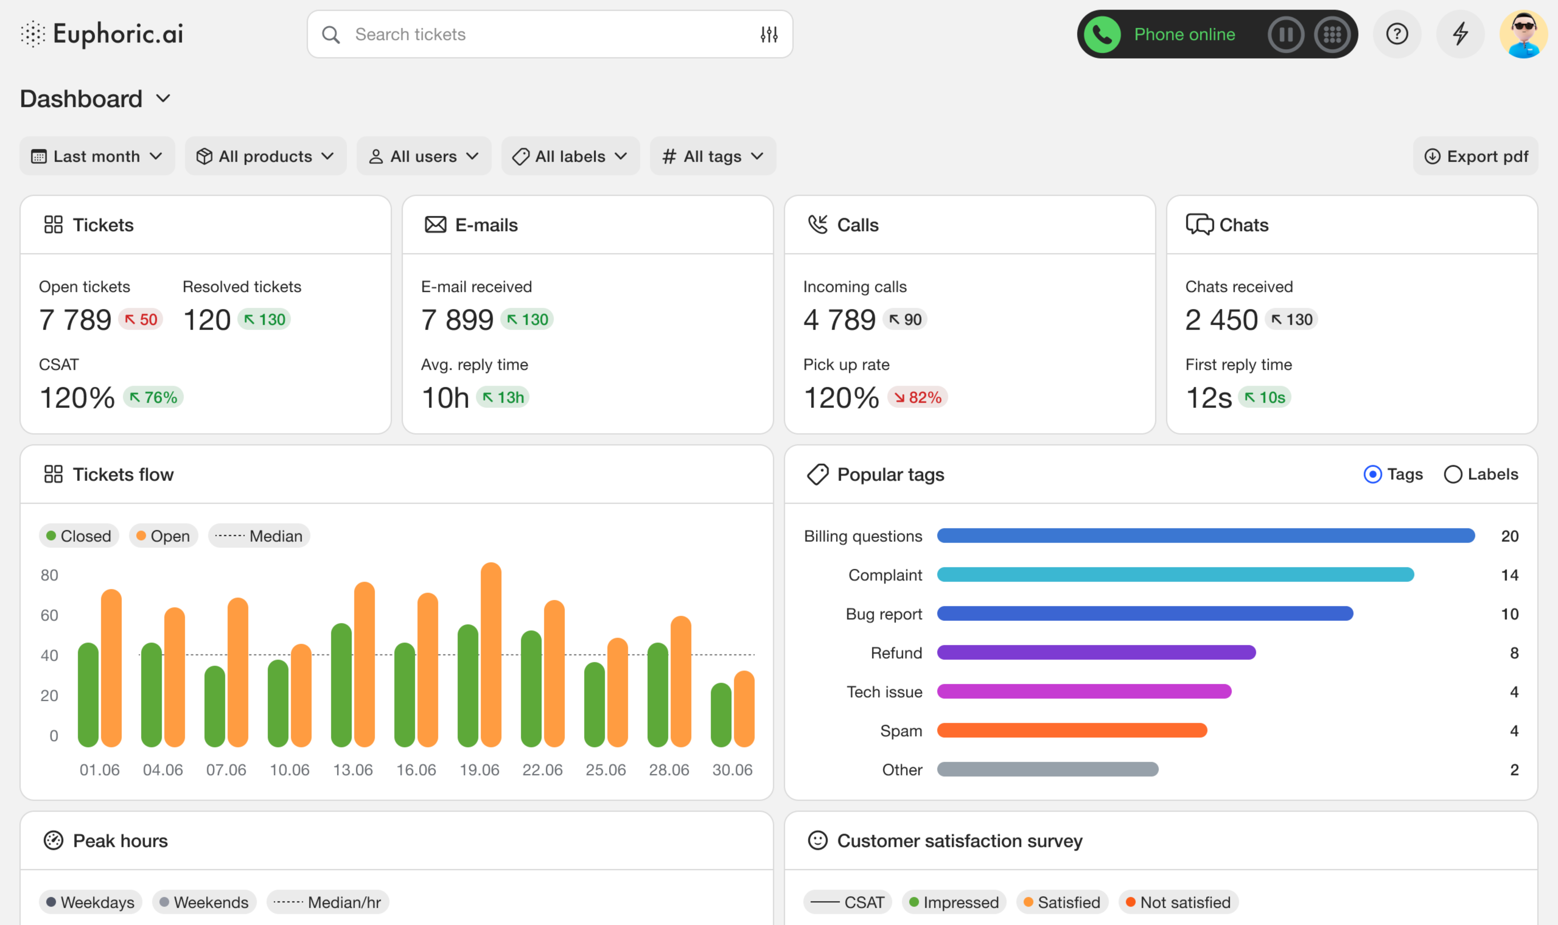The width and height of the screenshot is (1558, 925).
Task: Open help via question mark icon
Action: click(1397, 34)
